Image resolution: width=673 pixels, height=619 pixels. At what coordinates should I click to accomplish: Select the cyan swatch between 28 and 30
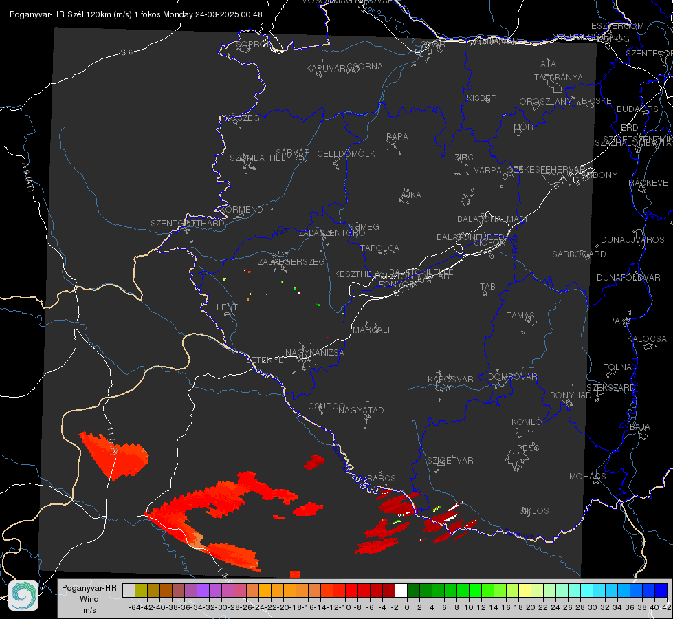(x=586, y=590)
